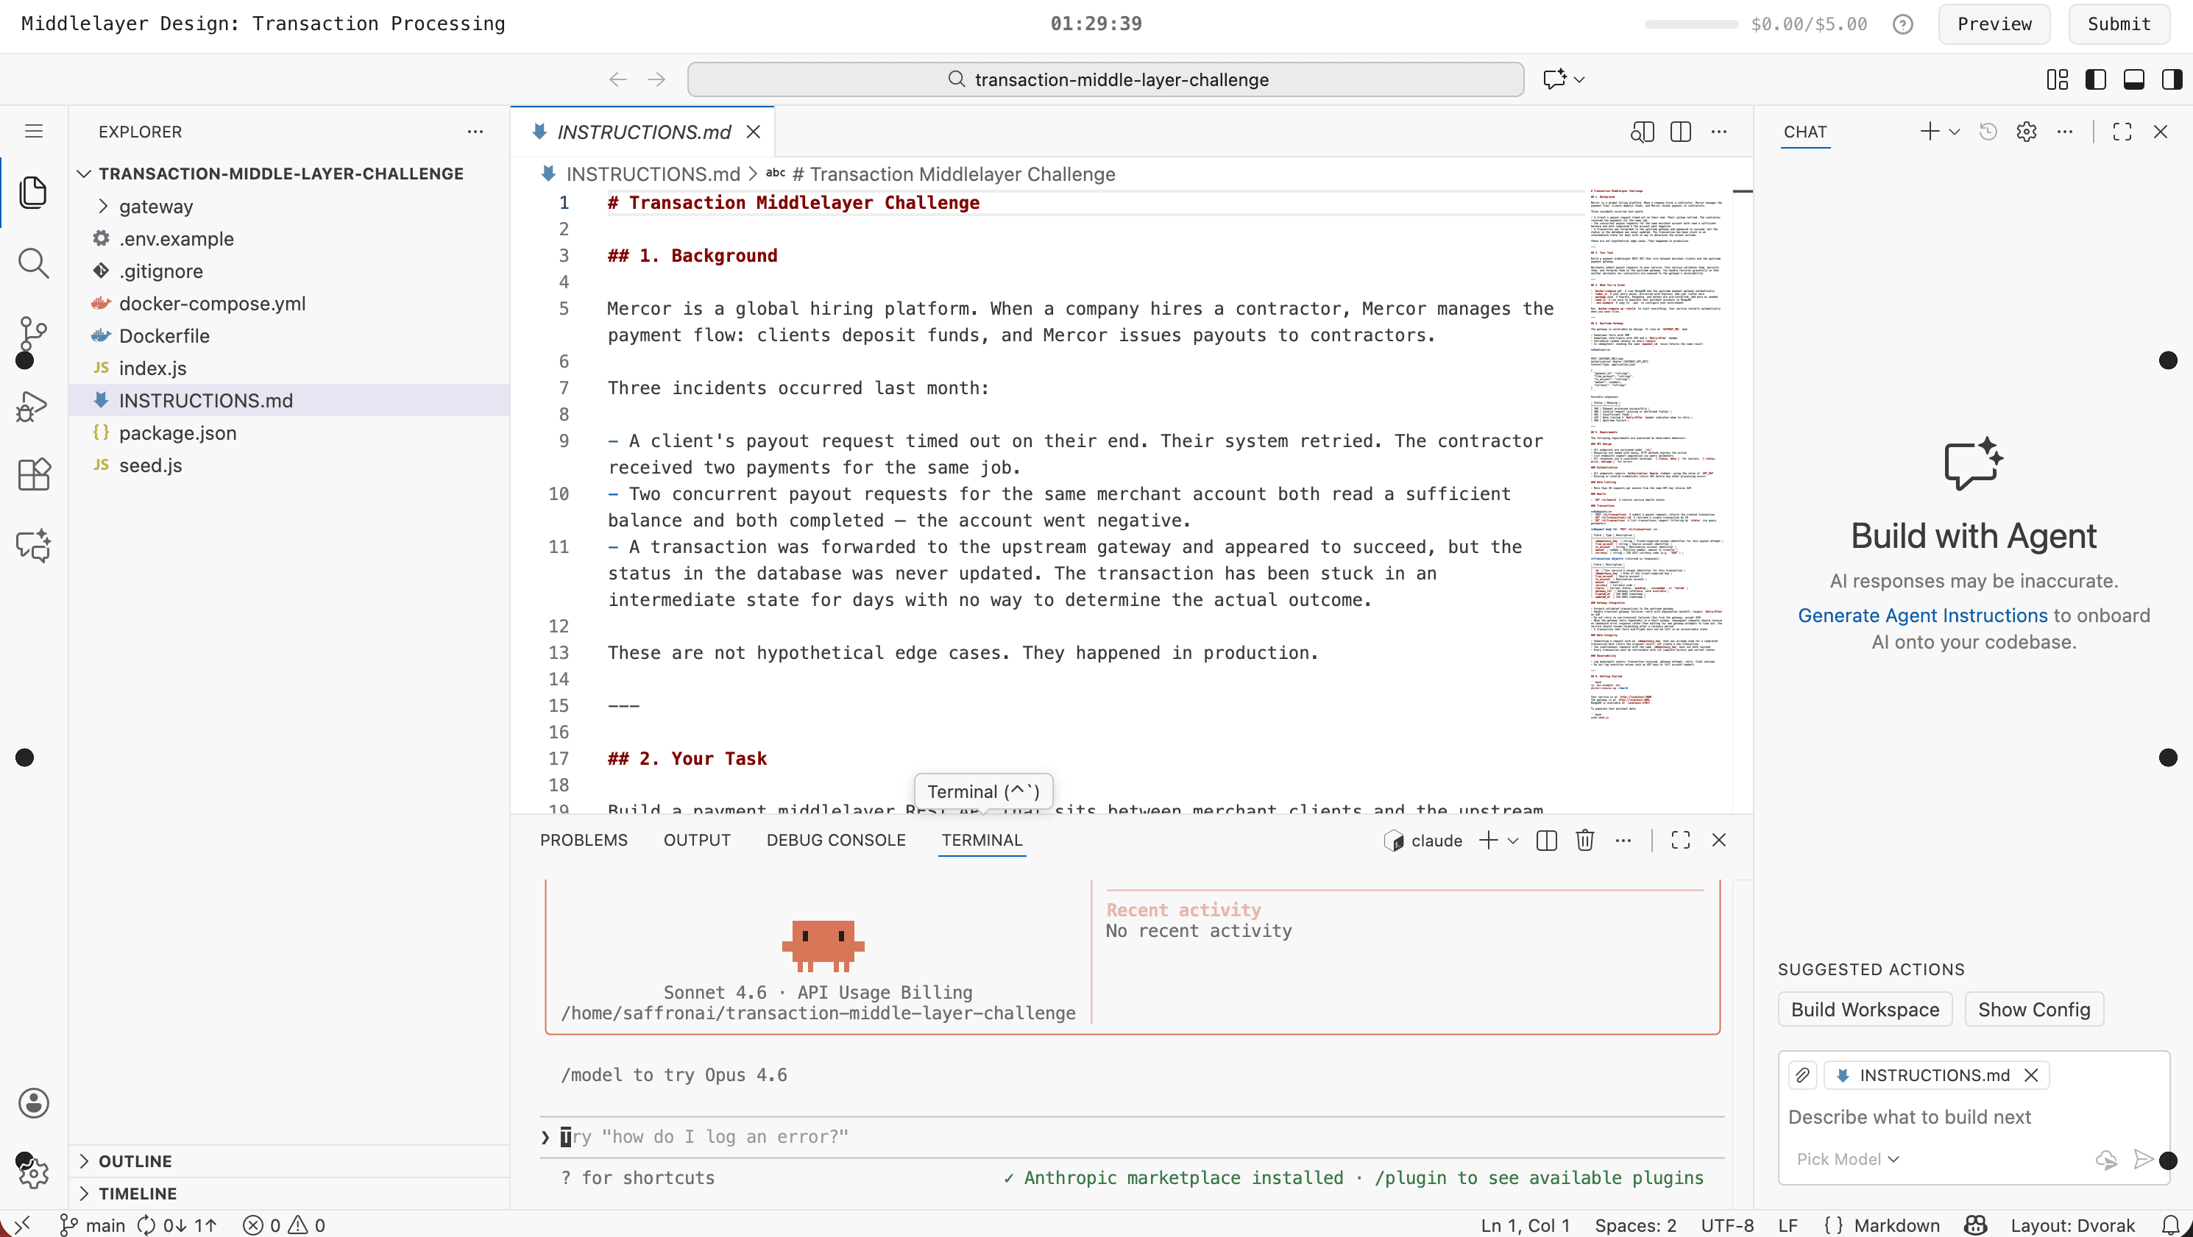The image size is (2193, 1237).
Task: Toggle the secondary side bar layout button
Action: coord(2171,79)
